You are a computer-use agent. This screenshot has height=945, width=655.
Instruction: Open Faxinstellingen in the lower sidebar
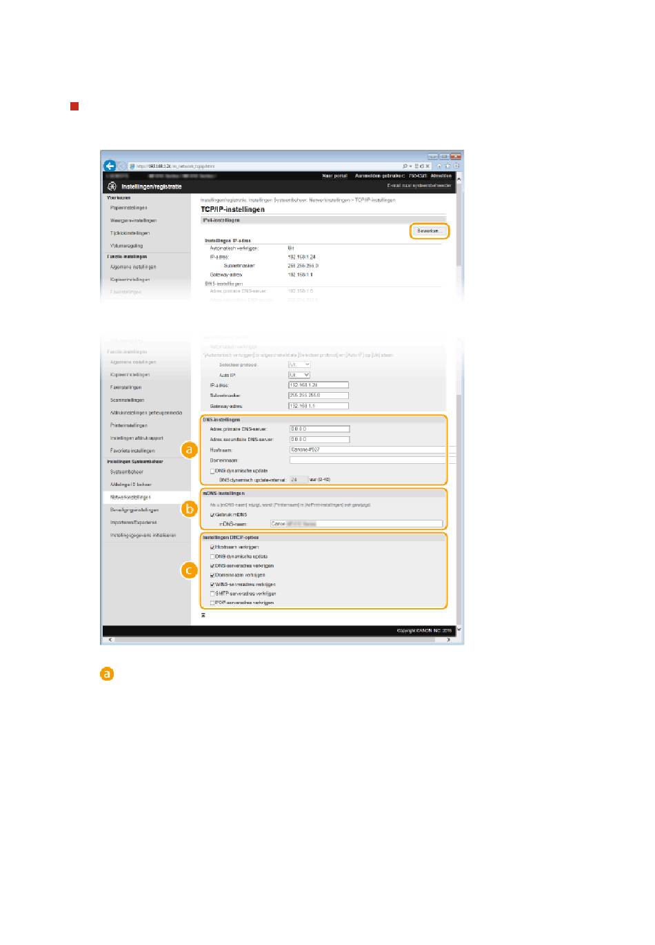click(x=126, y=387)
